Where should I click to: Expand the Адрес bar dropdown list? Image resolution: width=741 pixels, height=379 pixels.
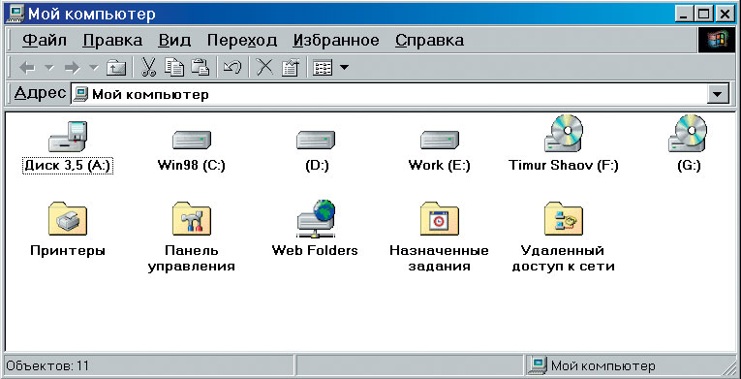[718, 95]
